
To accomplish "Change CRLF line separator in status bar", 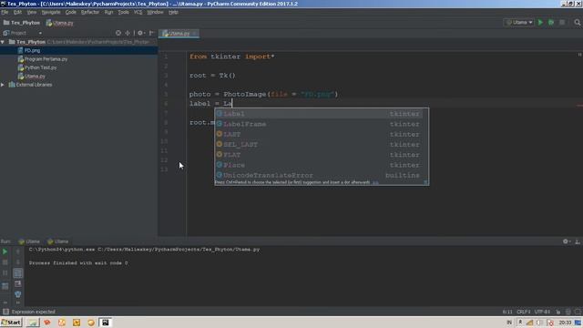I will (x=524, y=312).
